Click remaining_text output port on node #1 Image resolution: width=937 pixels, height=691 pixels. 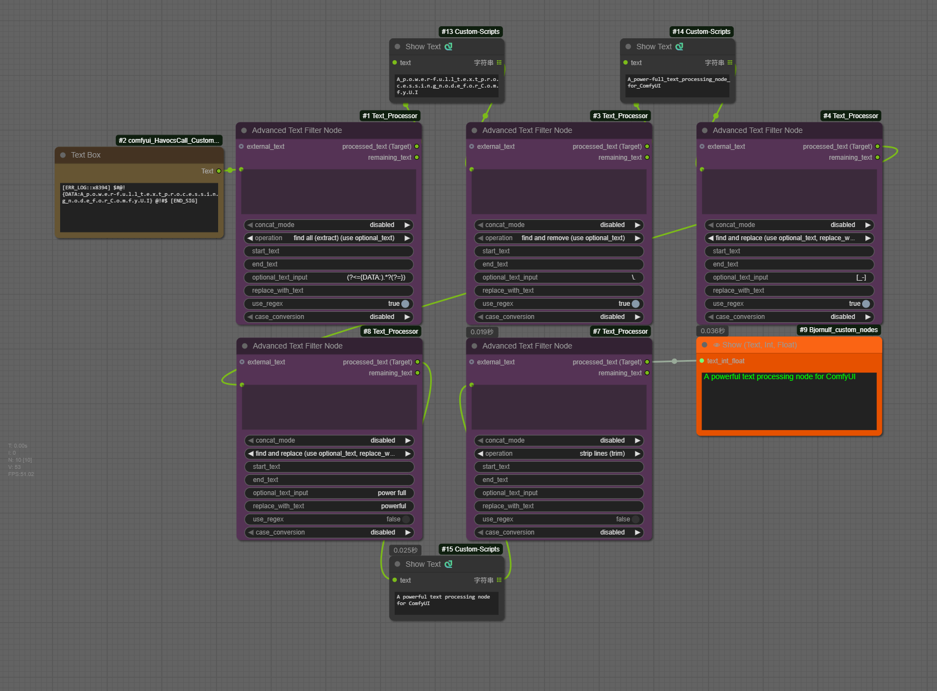[x=417, y=157]
